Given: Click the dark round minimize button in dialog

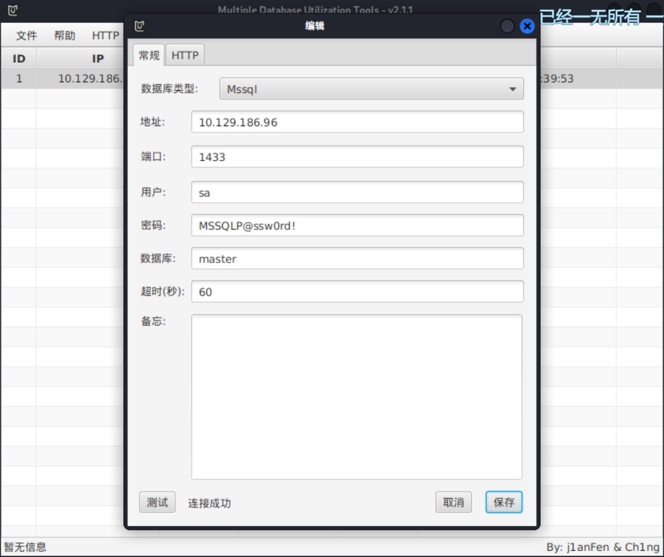Looking at the screenshot, I should pos(507,26).
